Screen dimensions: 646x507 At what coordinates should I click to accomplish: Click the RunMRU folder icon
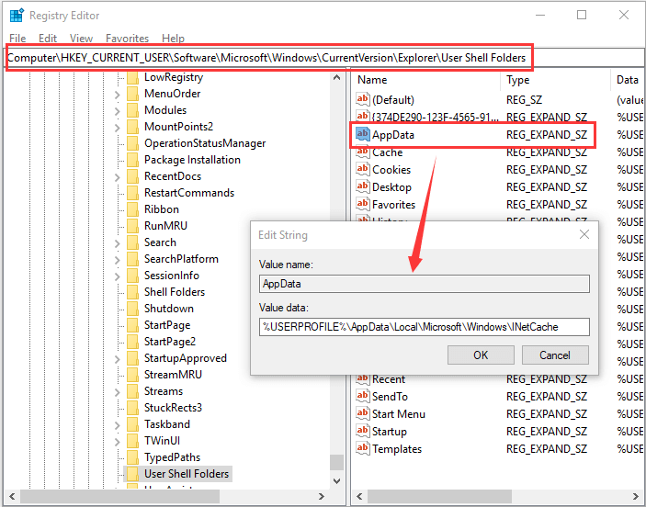(132, 226)
